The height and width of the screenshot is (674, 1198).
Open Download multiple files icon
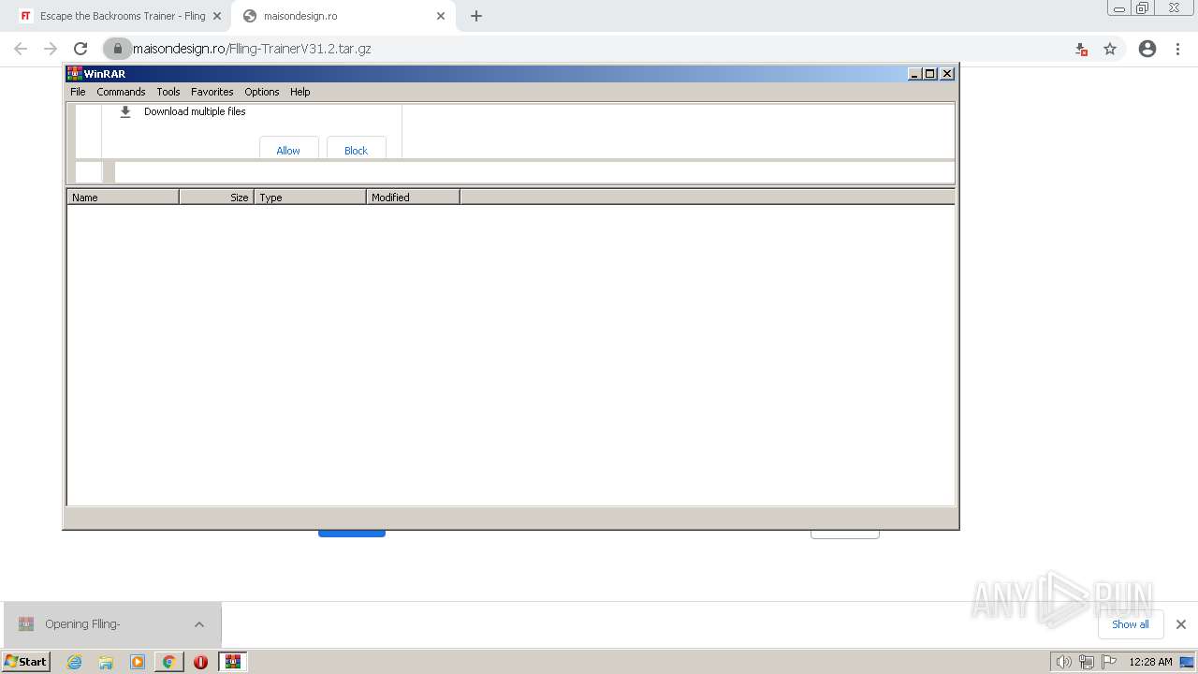coord(125,111)
